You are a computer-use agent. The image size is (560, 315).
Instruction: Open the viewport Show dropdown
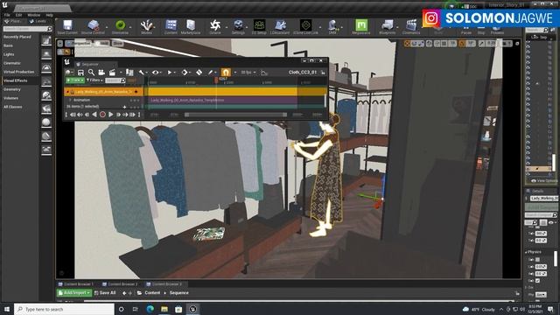click(x=117, y=44)
